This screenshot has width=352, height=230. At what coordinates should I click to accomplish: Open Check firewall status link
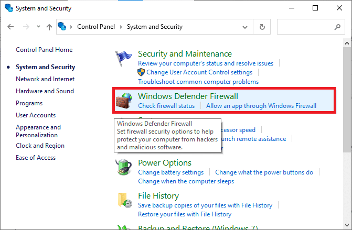[166, 106]
